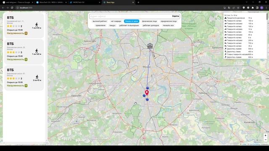The width and height of the screenshot is (269, 151).
Task: Toggle the 'работает по выходным' filter chip
Action: click(129, 25)
